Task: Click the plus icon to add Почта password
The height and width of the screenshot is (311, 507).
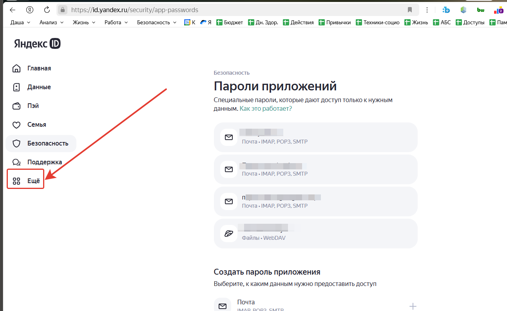Action: coord(413,306)
